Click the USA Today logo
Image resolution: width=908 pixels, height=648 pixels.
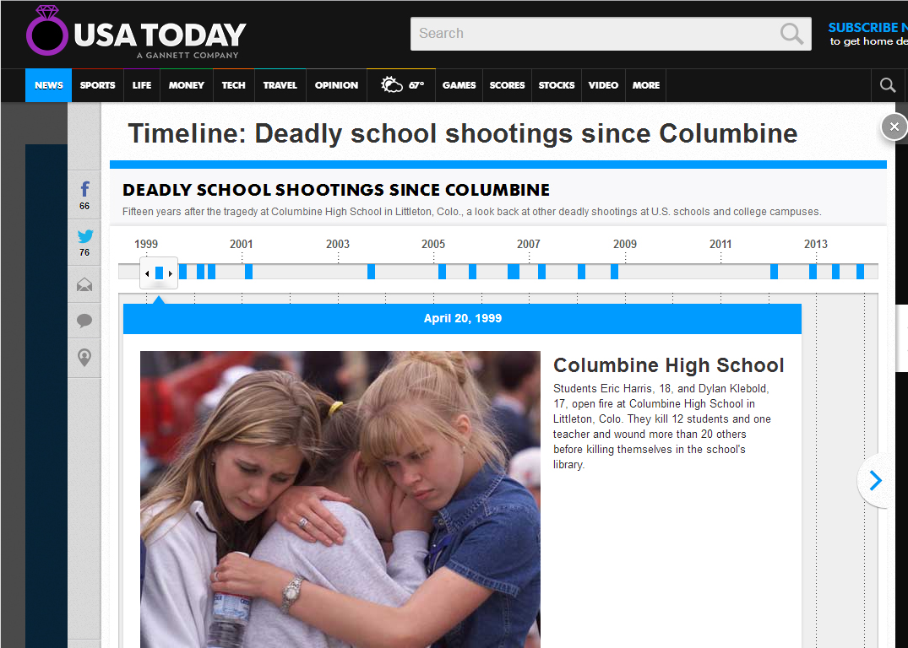coord(137,34)
